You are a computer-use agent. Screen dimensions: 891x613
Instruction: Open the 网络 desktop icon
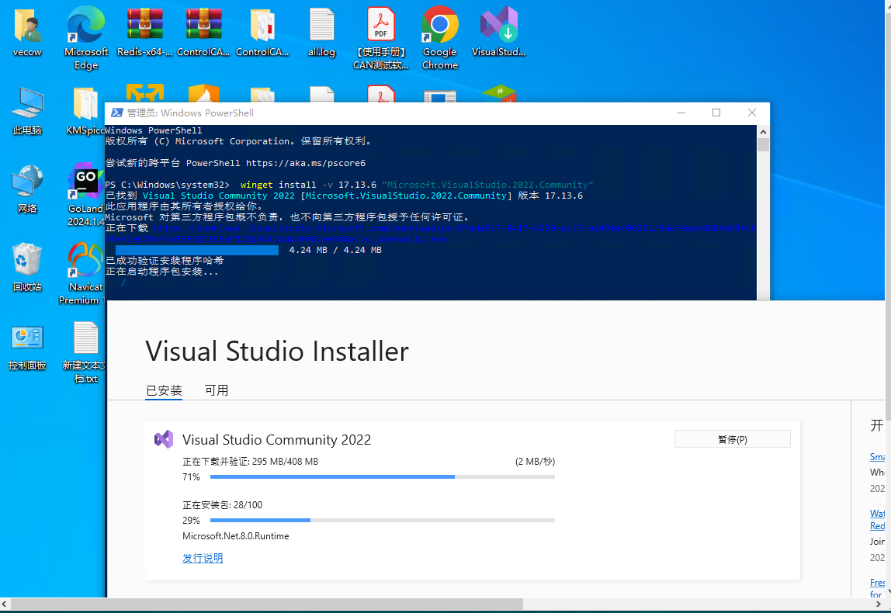coord(27,189)
